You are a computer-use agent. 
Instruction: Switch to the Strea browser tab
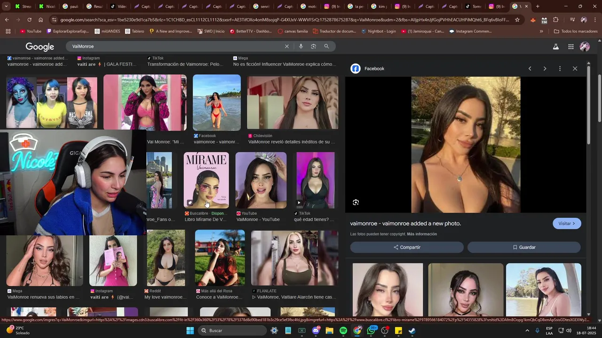pos(23,7)
